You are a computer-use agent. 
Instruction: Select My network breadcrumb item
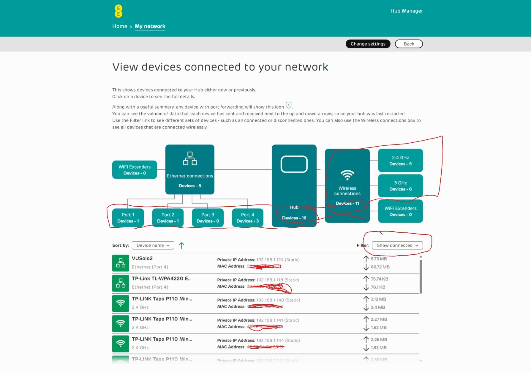[150, 26]
